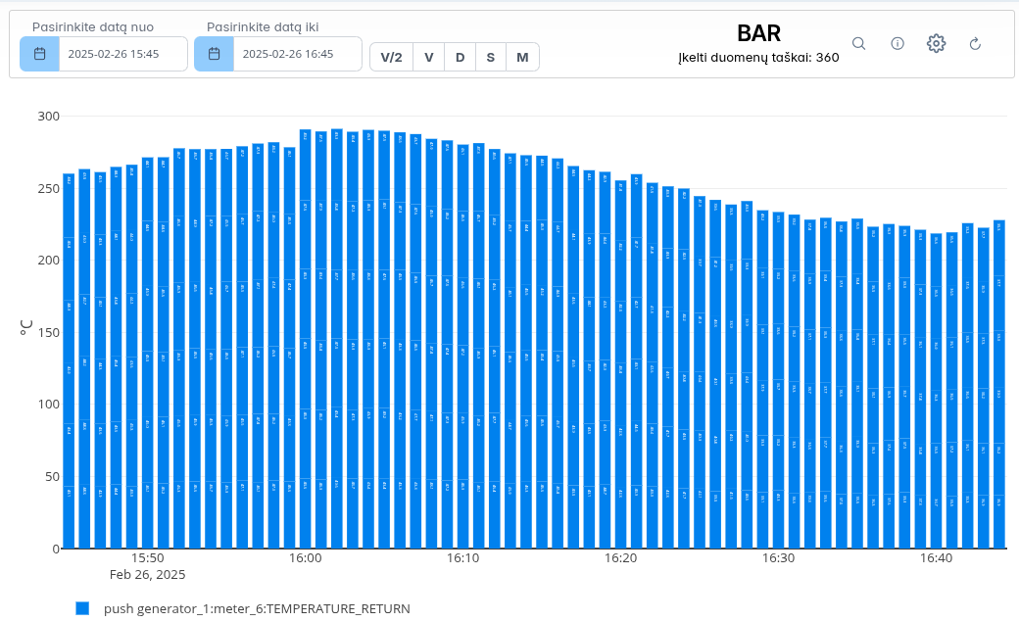Screen dimensions: 1019x622
Task: Click the bar above the 16:00 tick
Action: coord(306,343)
